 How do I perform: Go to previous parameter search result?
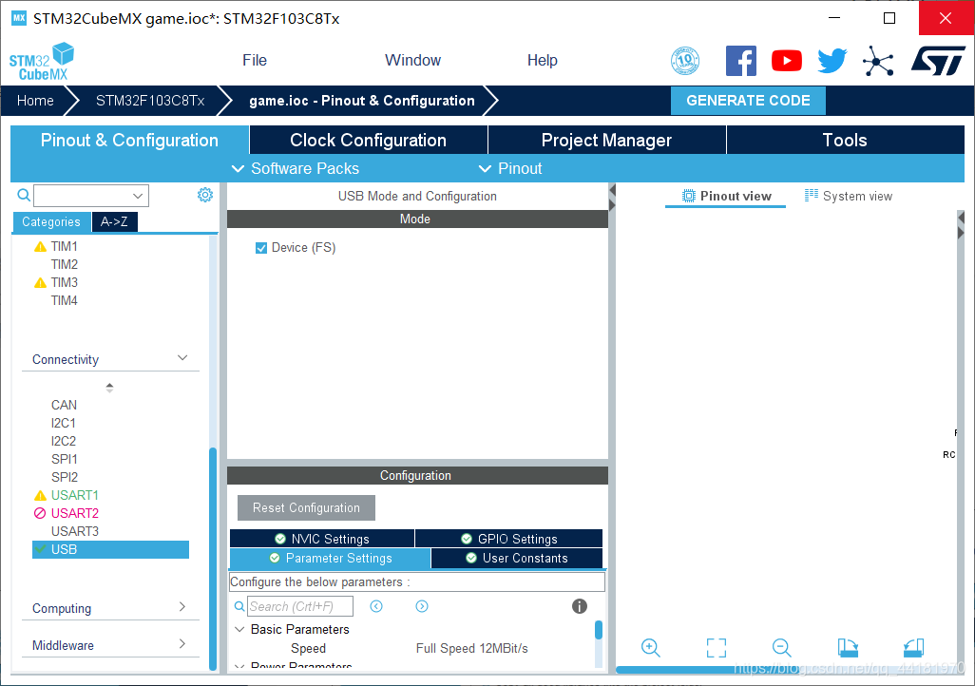[x=376, y=606]
